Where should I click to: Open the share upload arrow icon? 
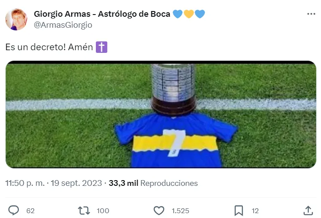[x=308, y=211]
